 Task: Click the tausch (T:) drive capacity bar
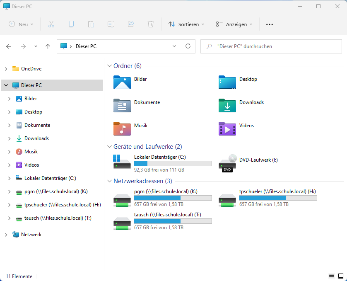[x=173, y=221]
